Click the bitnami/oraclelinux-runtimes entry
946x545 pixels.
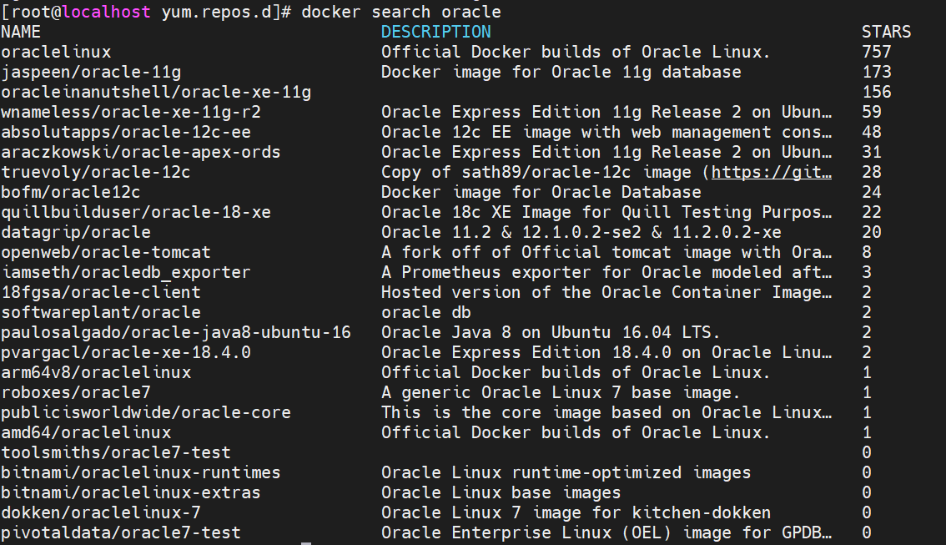(141, 473)
